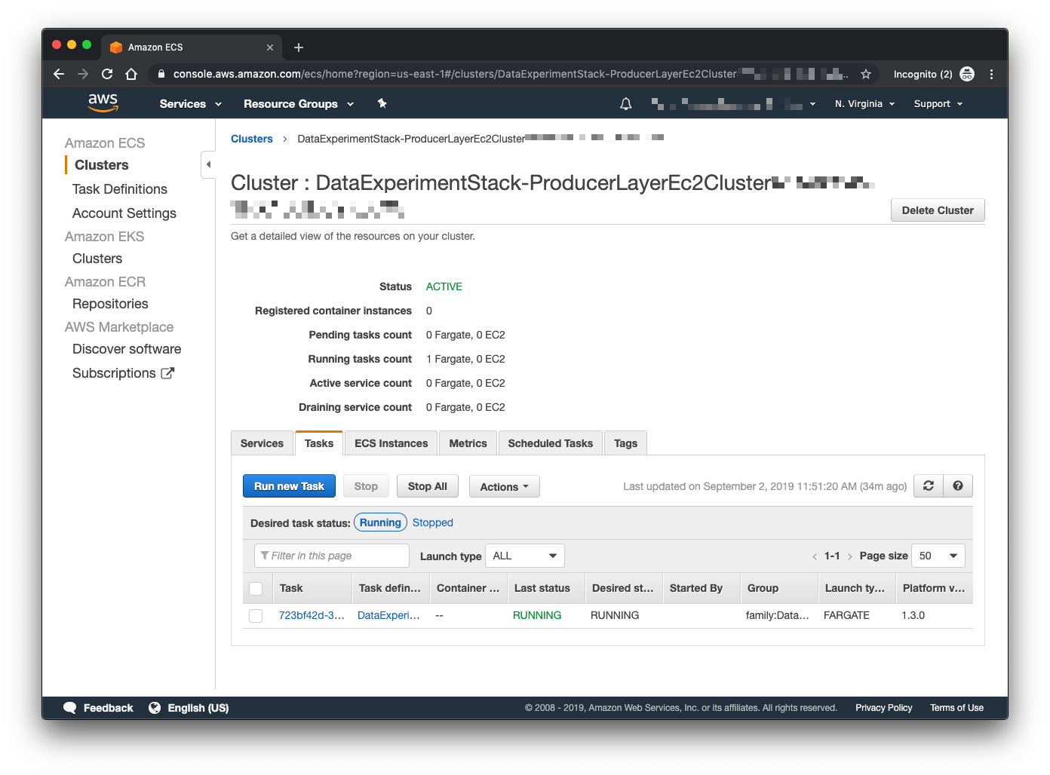Open the account name dropdown
The height and width of the screenshot is (775, 1050).
coord(733,104)
